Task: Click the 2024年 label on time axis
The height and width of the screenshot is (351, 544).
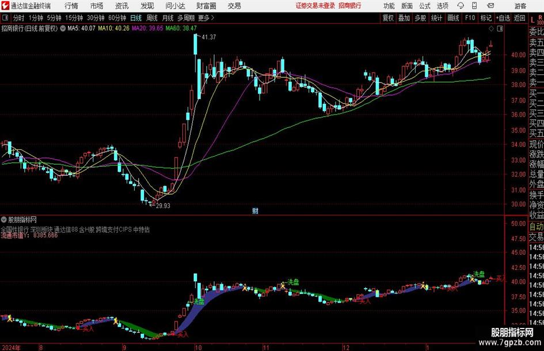Action: [x=11, y=348]
